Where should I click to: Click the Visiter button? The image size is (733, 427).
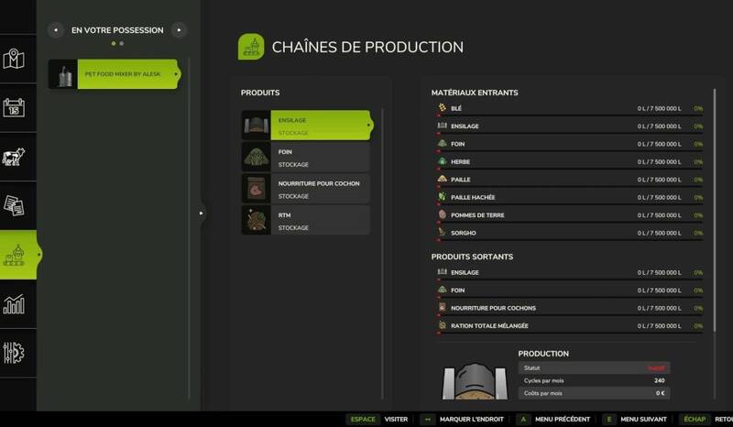(379, 419)
